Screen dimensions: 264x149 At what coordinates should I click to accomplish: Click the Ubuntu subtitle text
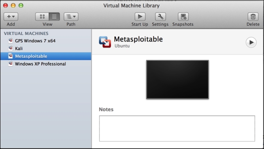(122, 46)
